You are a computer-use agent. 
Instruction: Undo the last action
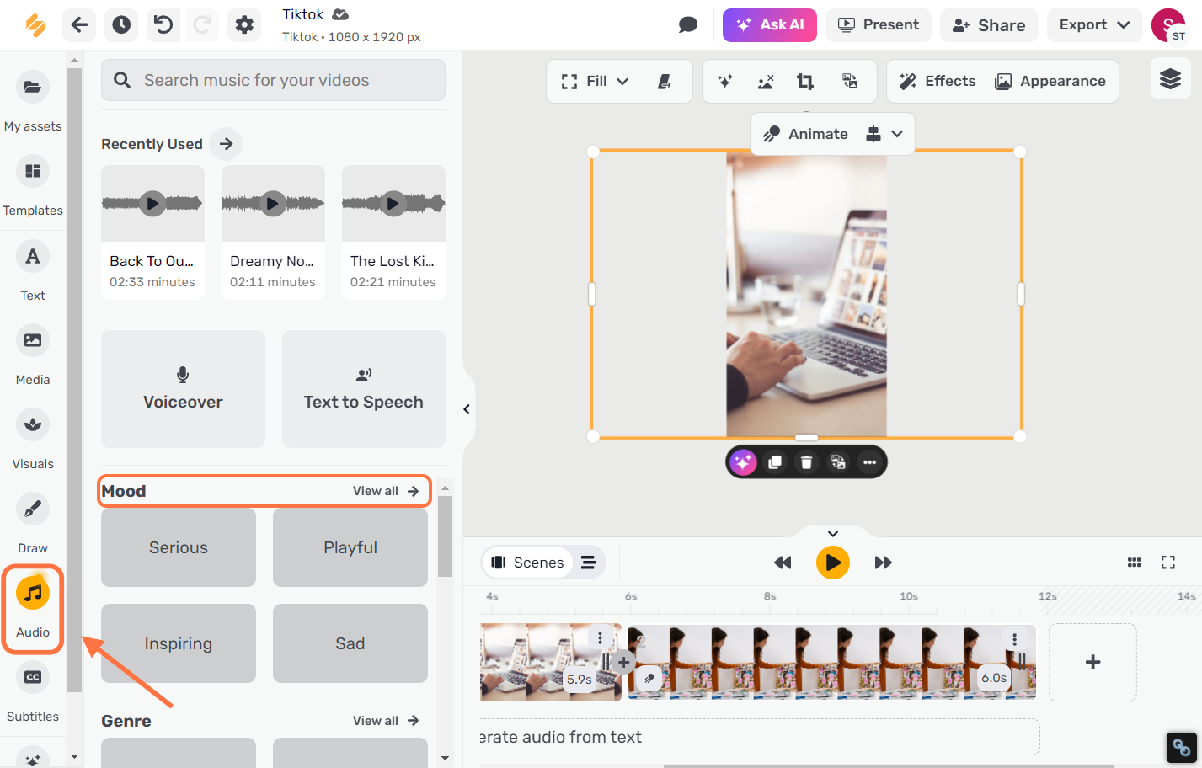click(163, 24)
